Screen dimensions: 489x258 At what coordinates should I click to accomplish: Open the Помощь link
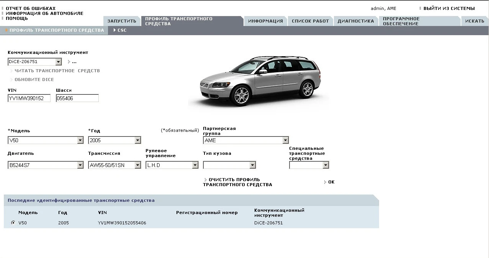click(17, 18)
